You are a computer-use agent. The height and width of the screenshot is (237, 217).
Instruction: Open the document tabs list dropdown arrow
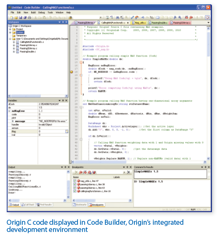pyautogui.click(x=209, y=23)
